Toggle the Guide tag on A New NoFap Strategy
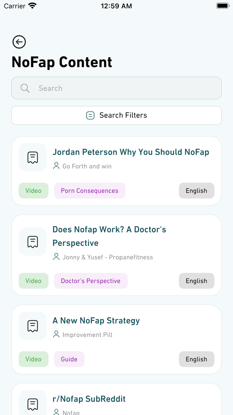This screenshot has width=233, height=415. pos(69,359)
